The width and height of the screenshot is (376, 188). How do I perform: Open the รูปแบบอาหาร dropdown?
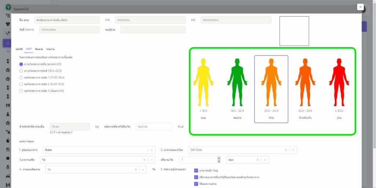pyautogui.click(x=152, y=150)
